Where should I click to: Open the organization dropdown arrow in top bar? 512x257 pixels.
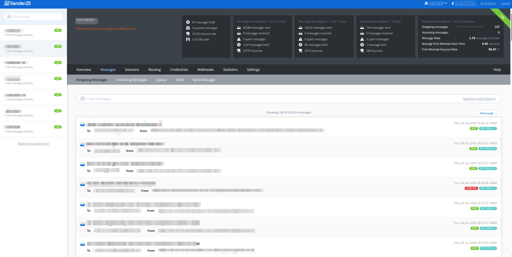coord(446,3)
